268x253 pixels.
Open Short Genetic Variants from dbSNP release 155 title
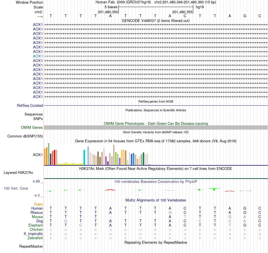click(x=156, y=132)
